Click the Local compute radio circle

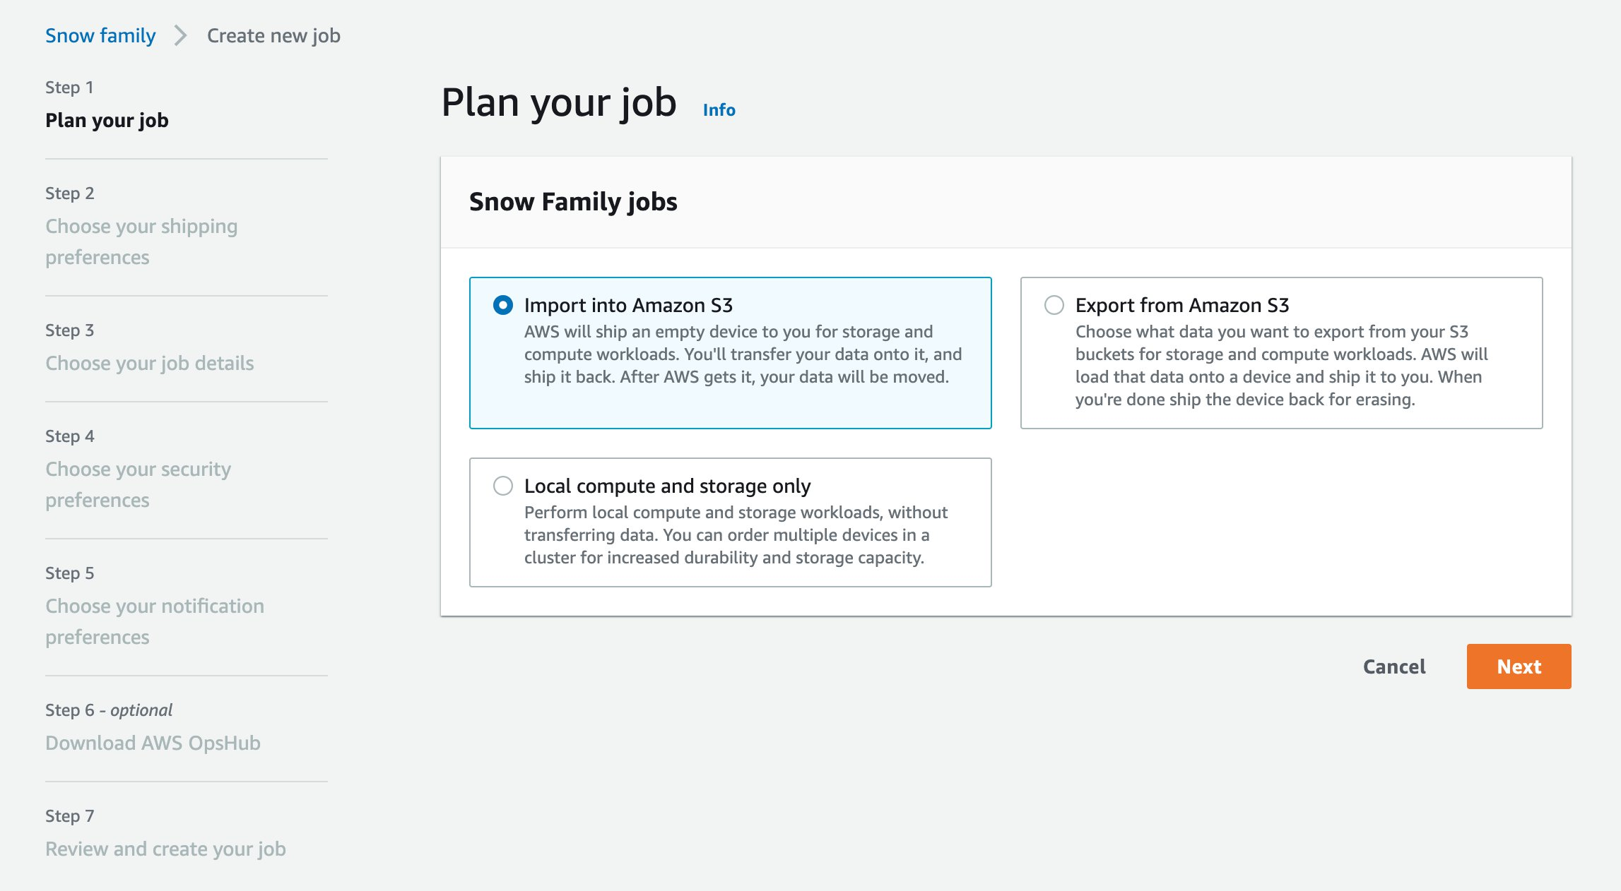point(502,485)
